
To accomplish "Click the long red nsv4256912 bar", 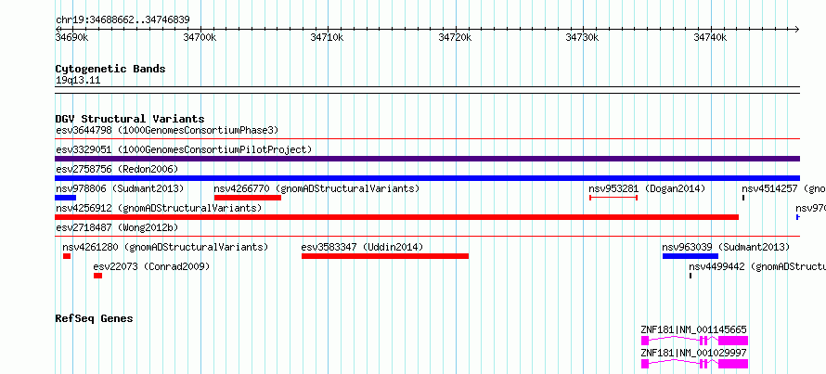I will click(x=396, y=217).
